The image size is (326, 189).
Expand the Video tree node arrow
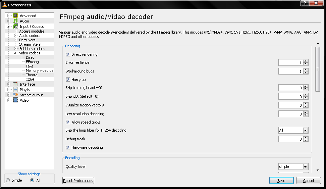(x=8, y=100)
